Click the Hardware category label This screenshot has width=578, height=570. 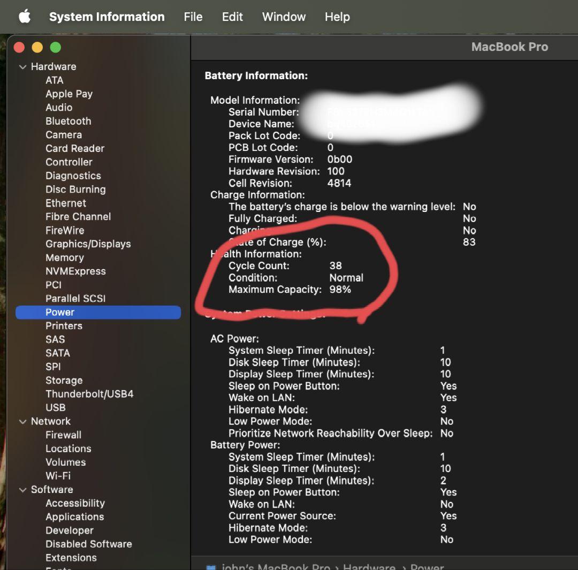[54, 67]
